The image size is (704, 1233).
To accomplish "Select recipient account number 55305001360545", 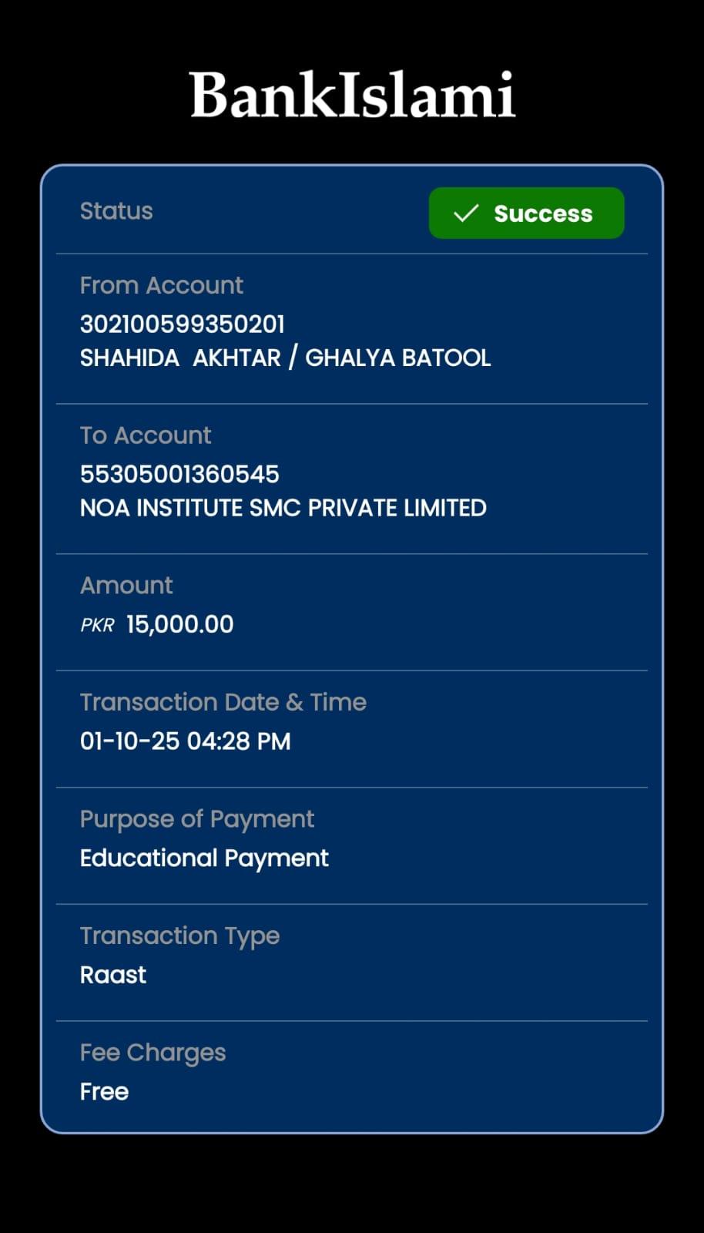I will pos(179,475).
